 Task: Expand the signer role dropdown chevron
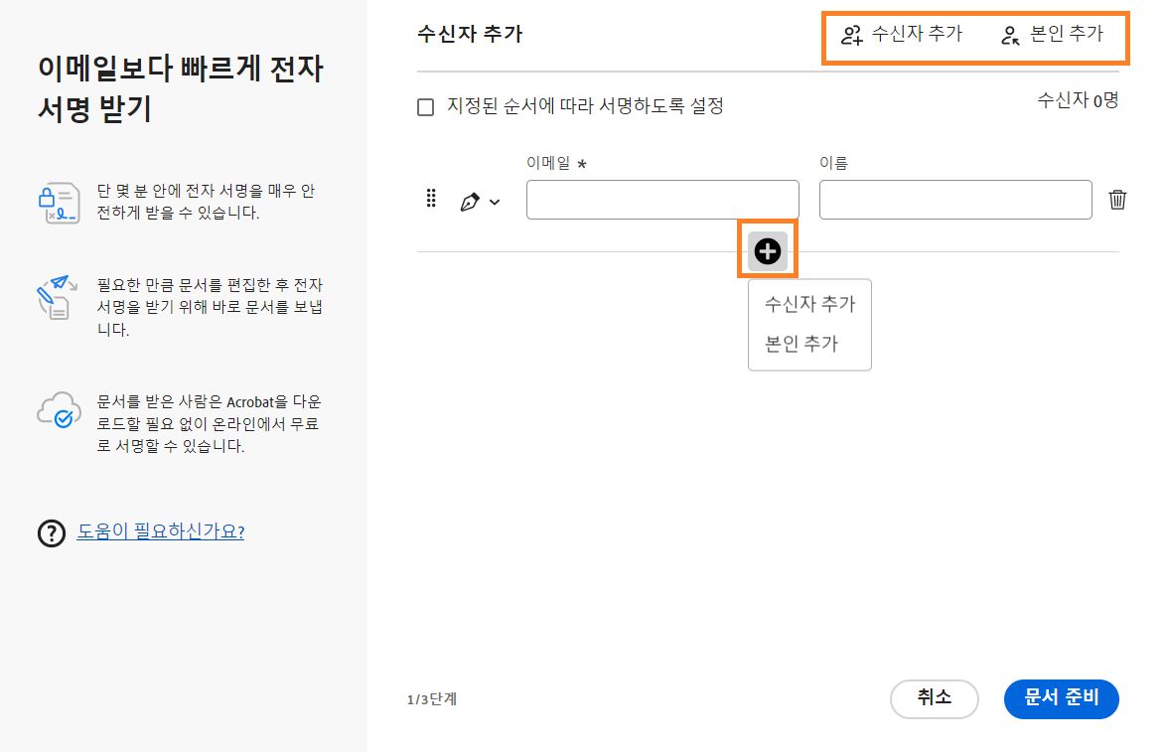(497, 201)
